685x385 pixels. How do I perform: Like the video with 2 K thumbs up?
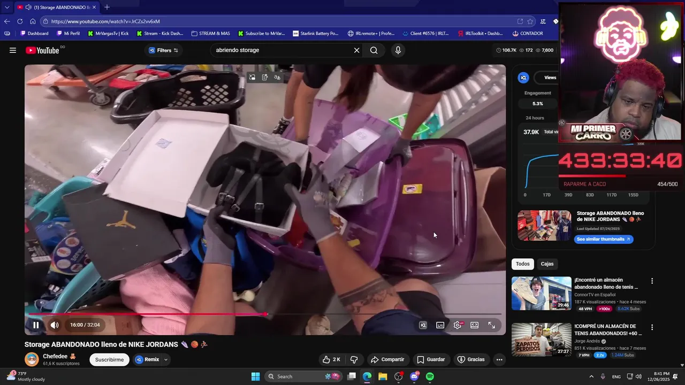331,359
